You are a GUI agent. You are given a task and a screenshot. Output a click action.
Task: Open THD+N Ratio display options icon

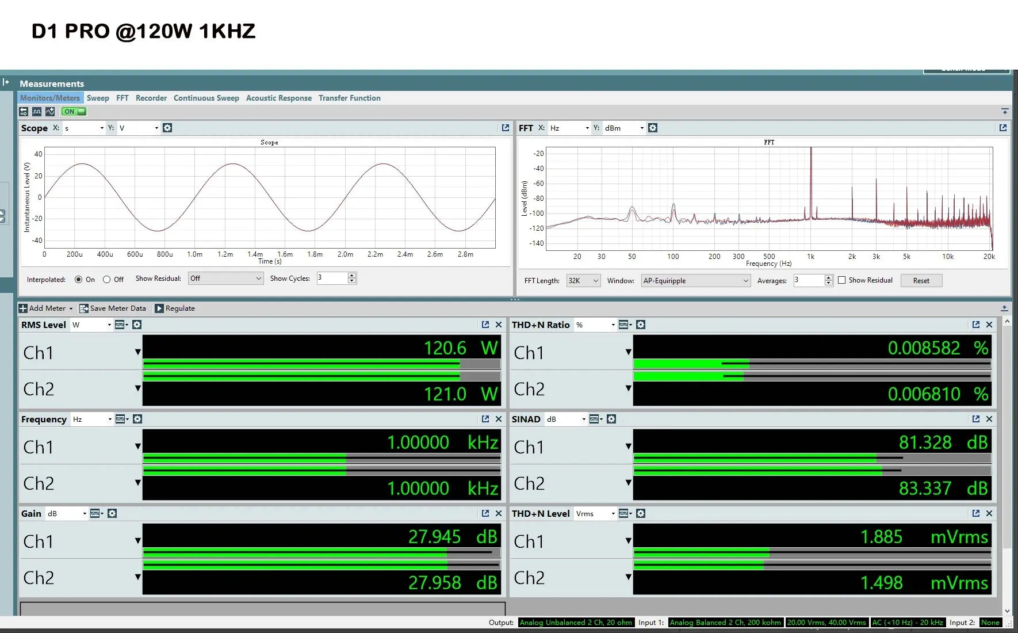[625, 325]
